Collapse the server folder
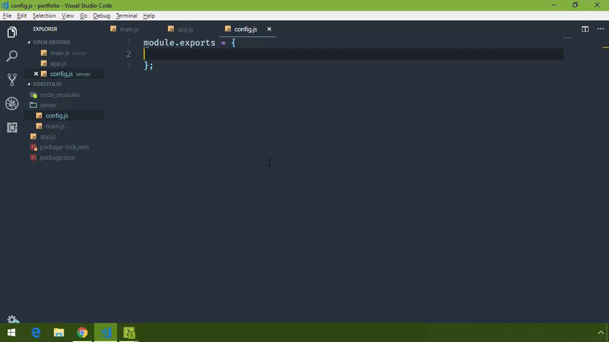This screenshot has width=609, height=342. [x=48, y=105]
